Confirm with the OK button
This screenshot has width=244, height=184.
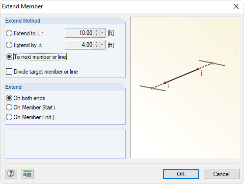[x=181, y=174]
